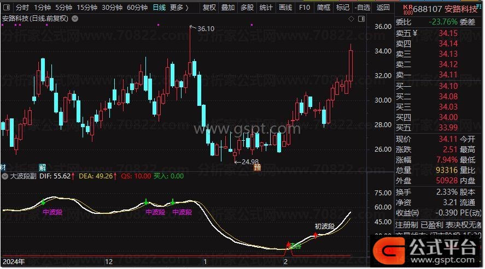
Task: Click the red buy arrow near February
Action: 288,245
